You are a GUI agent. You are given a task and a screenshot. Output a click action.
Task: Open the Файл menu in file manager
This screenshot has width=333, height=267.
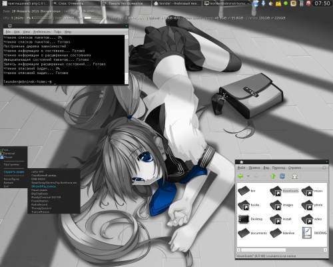pos(241,168)
